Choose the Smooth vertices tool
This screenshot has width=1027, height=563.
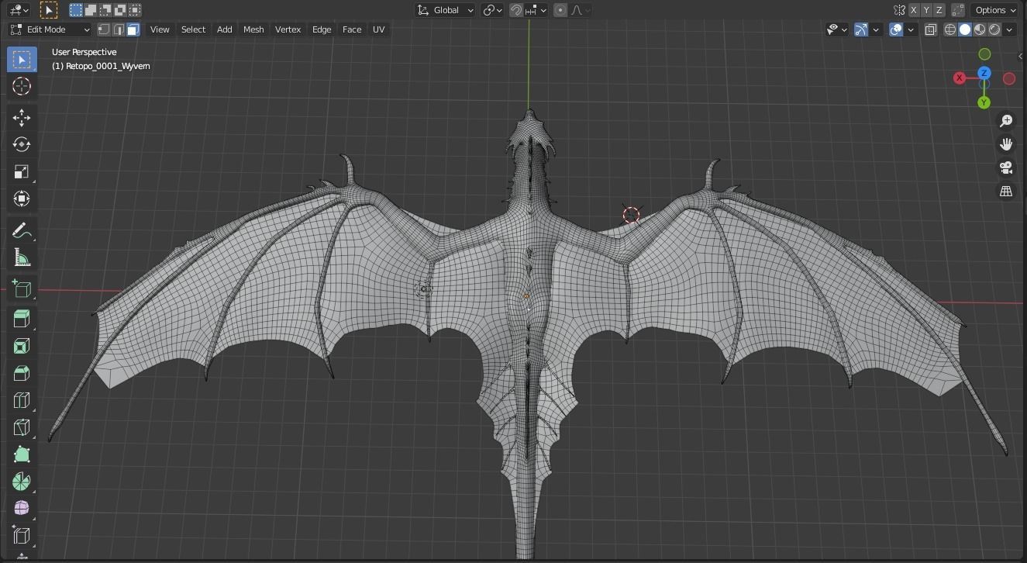[22, 509]
